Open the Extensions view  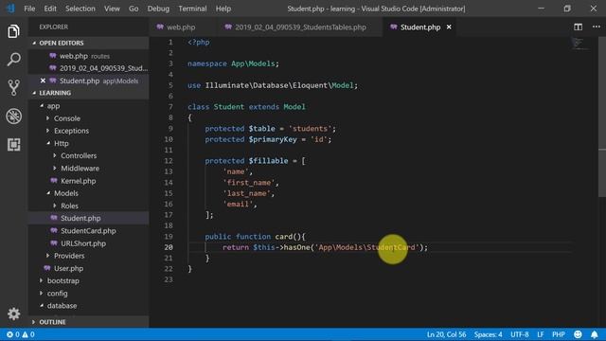(13, 145)
